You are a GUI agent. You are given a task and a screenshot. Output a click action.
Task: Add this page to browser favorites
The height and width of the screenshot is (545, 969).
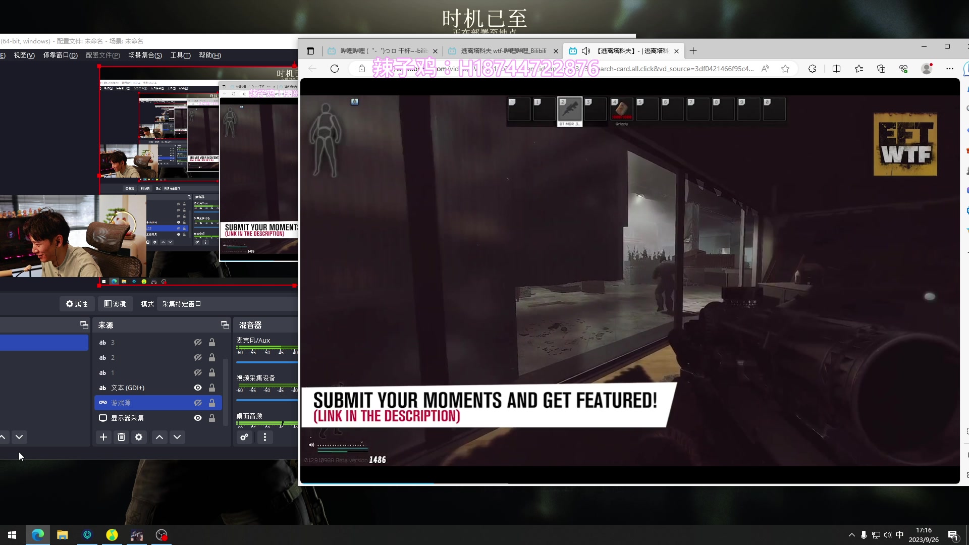click(785, 69)
